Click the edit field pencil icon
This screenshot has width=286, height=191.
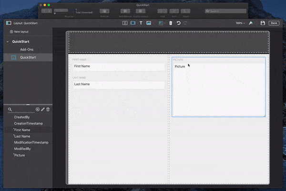coord(43,110)
